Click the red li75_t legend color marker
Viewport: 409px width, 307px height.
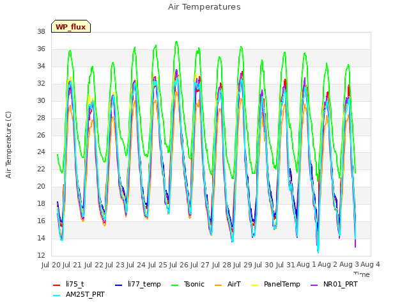point(57,285)
